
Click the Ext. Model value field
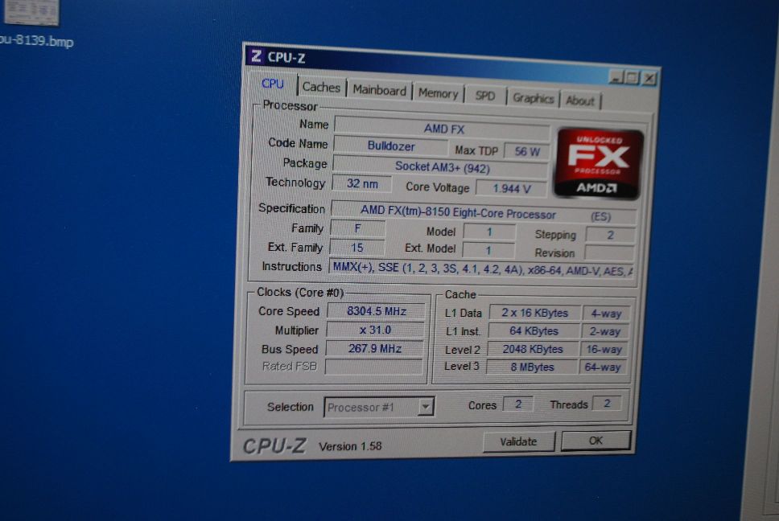coord(488,250)
